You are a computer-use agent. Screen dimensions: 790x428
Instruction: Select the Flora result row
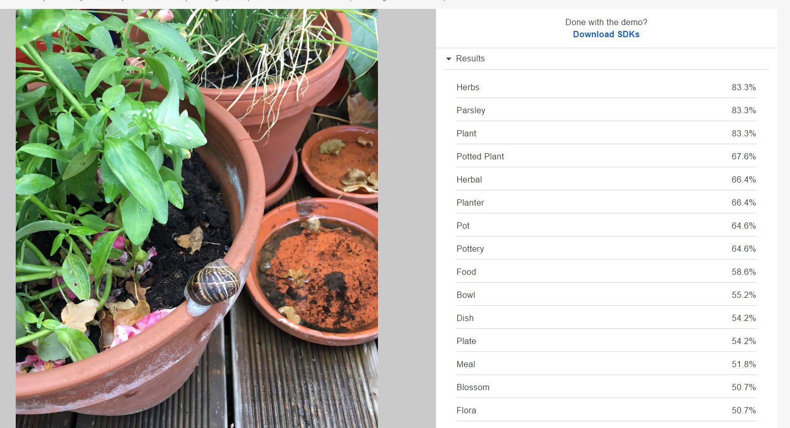(x=606, y=410)
